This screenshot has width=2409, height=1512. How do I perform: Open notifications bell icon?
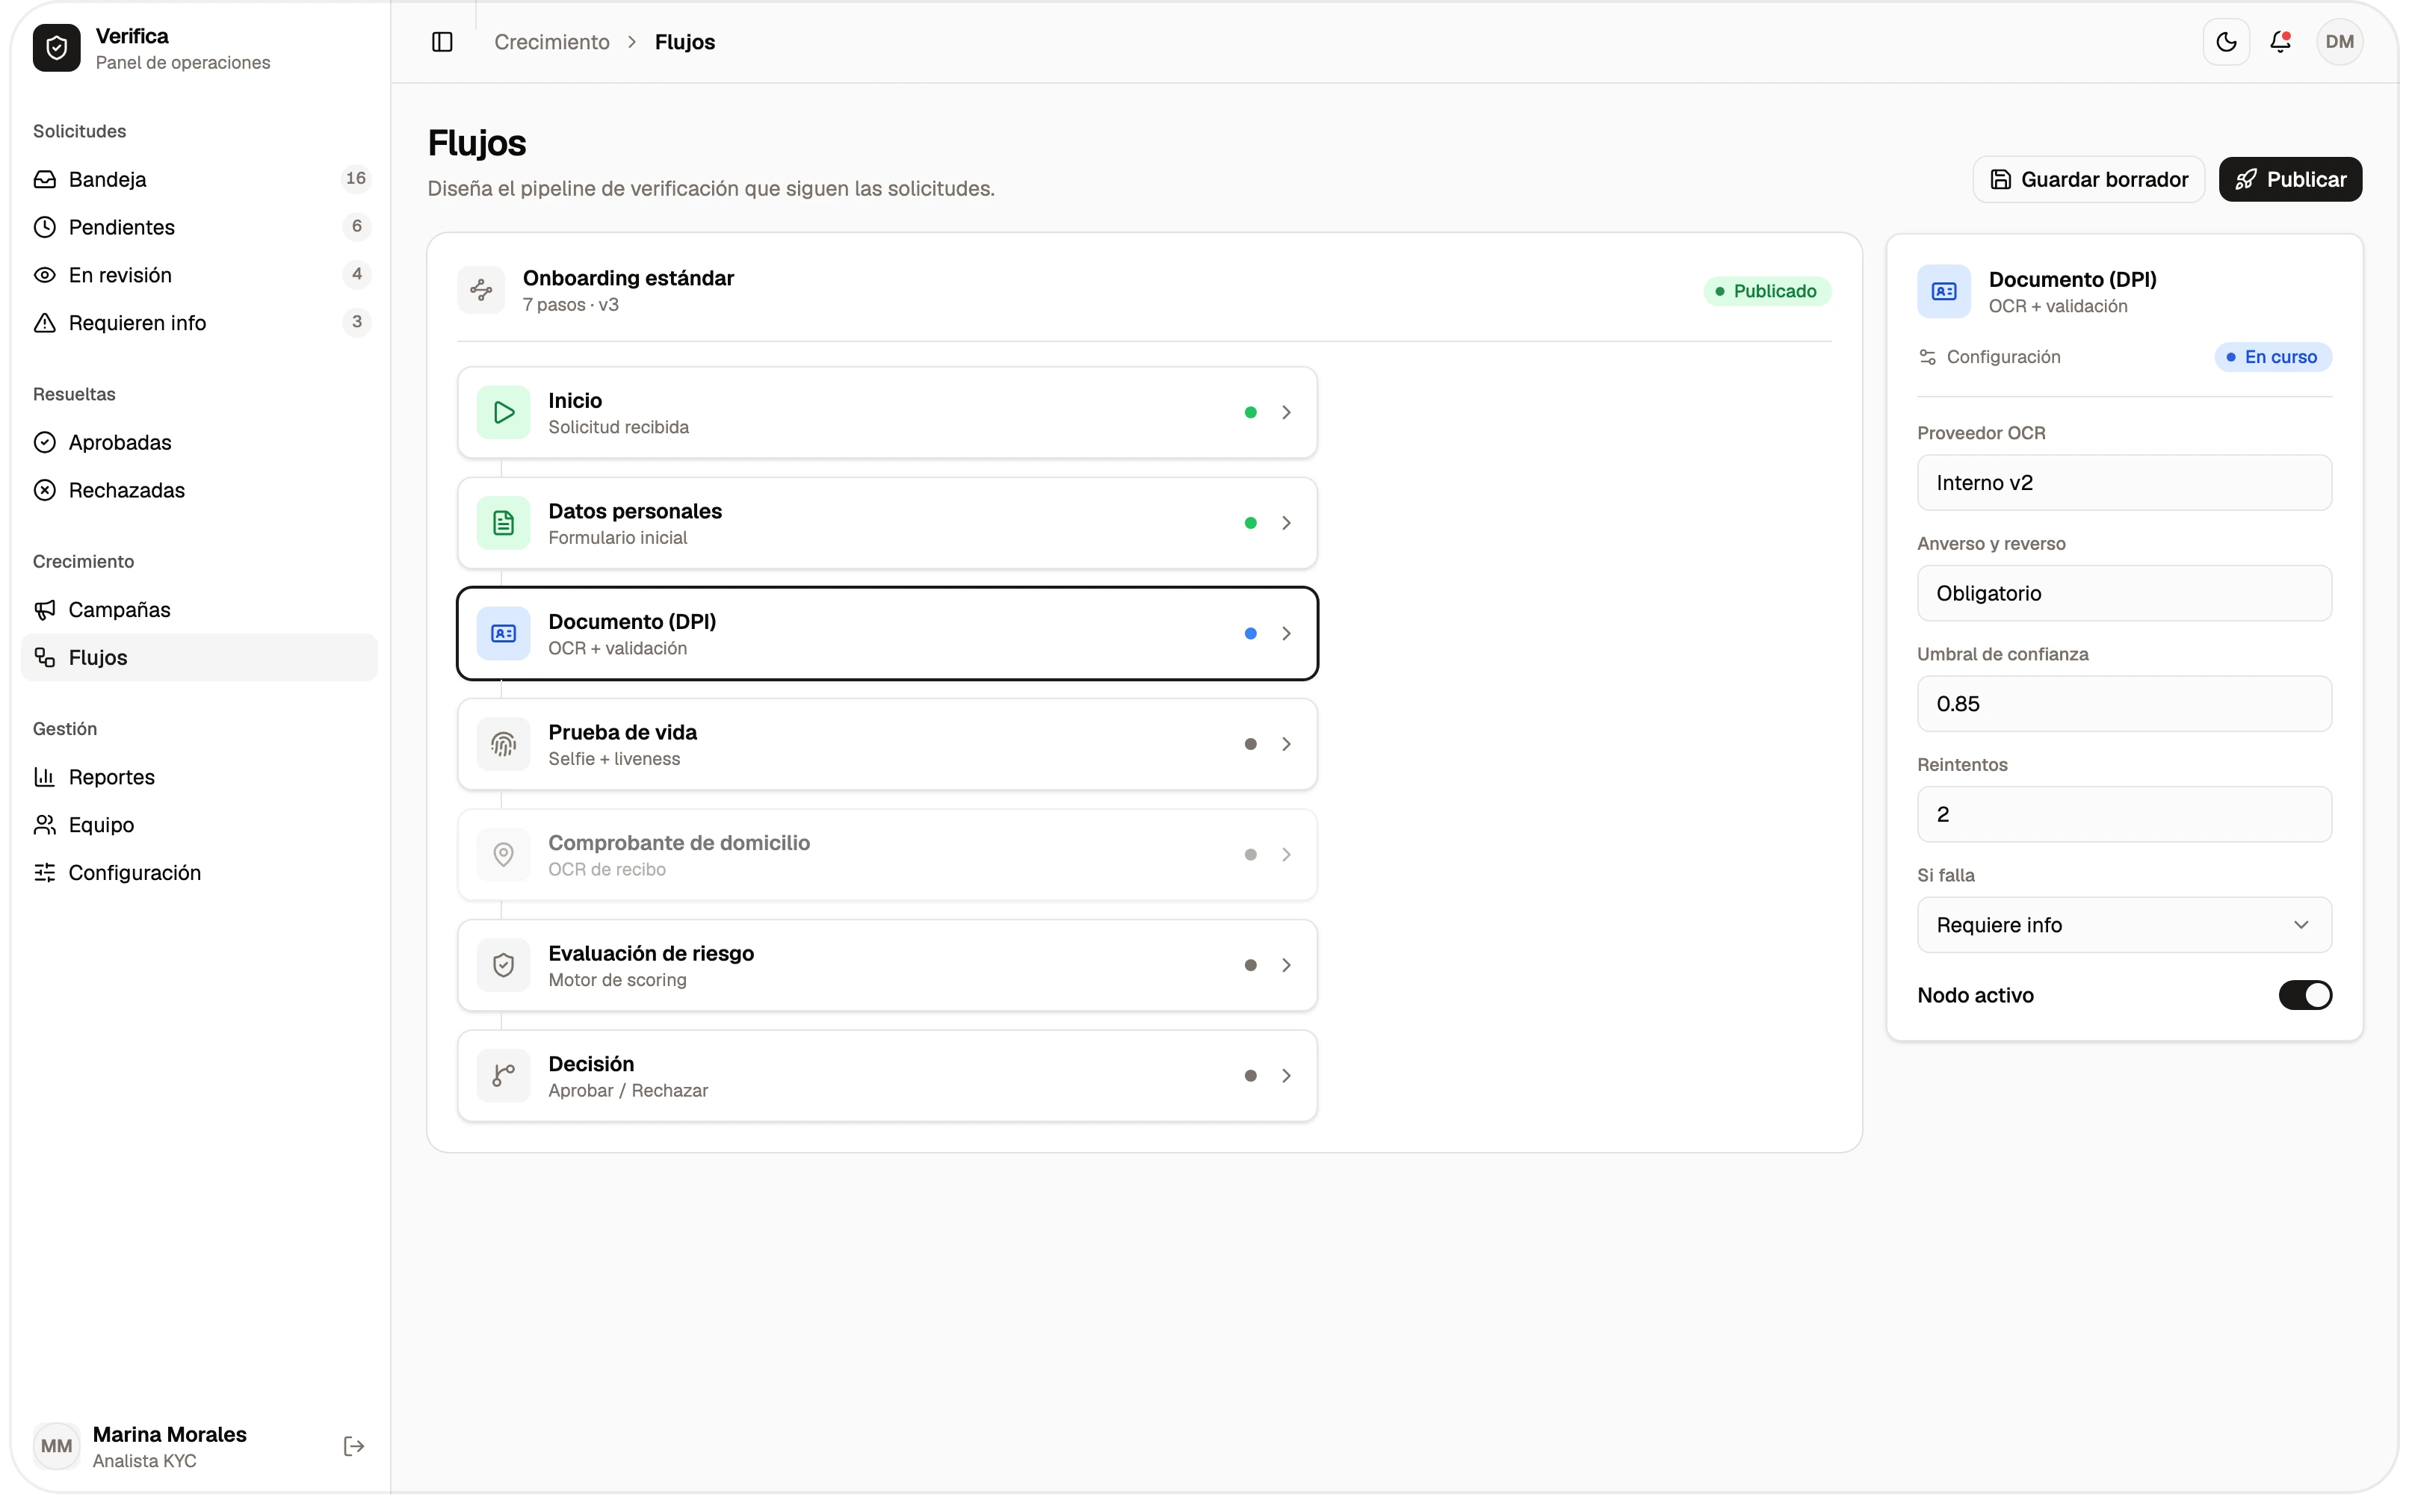[2280, 42]
